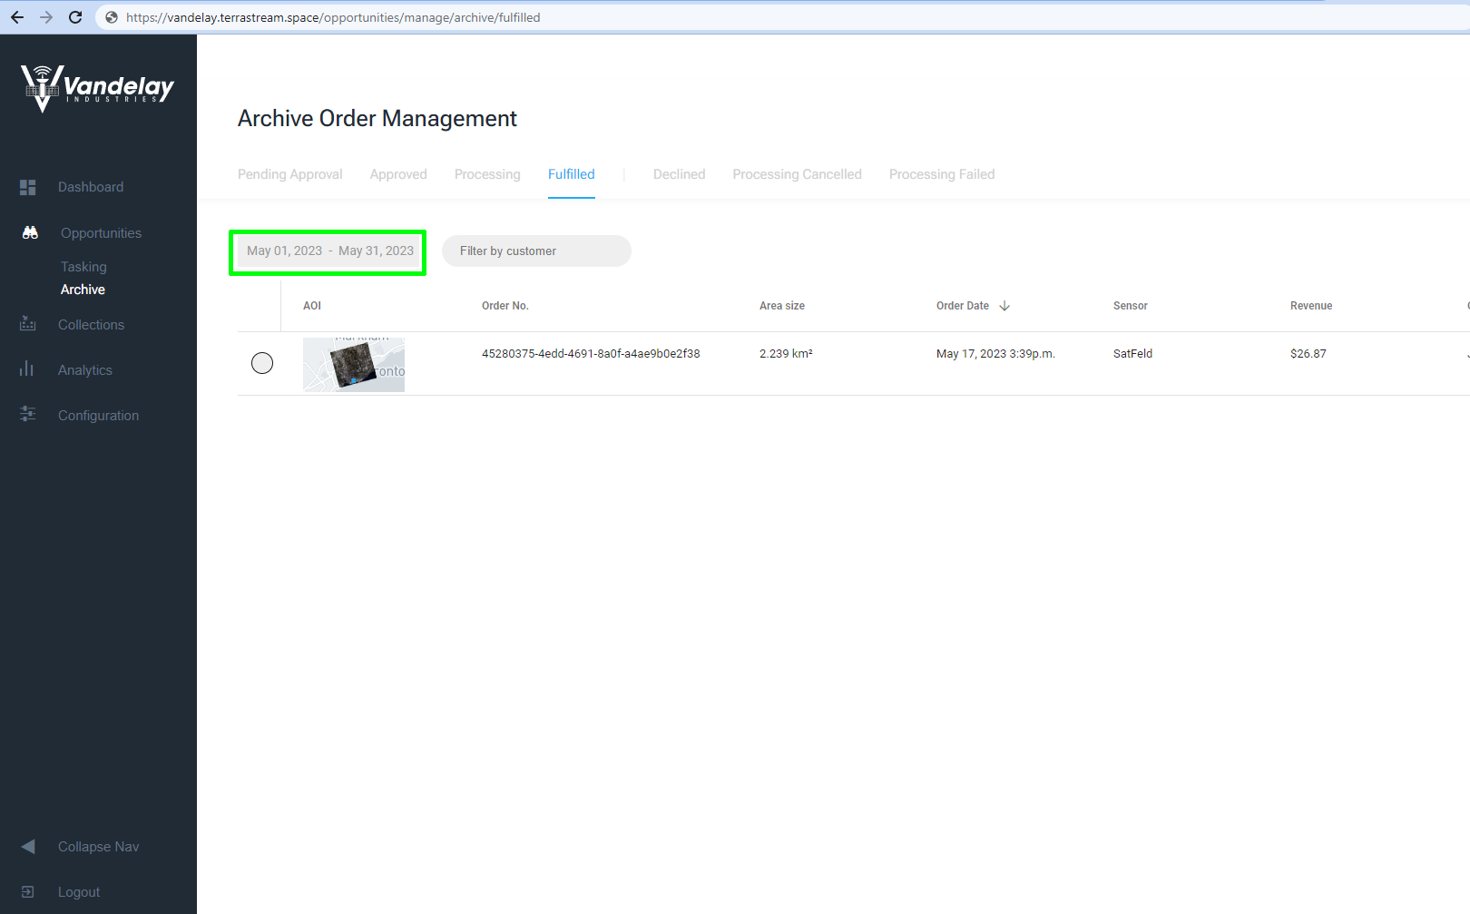The width and height of the screenshot is (1470, 914).
Task: Open the AOI map thumbnail
Action: (354, 365)
